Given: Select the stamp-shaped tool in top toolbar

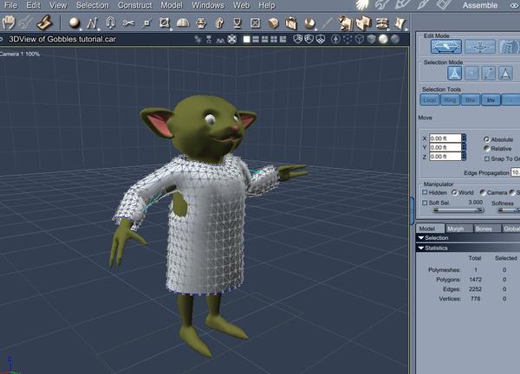Looking at the screenshot, I should [x=44, y=23].
